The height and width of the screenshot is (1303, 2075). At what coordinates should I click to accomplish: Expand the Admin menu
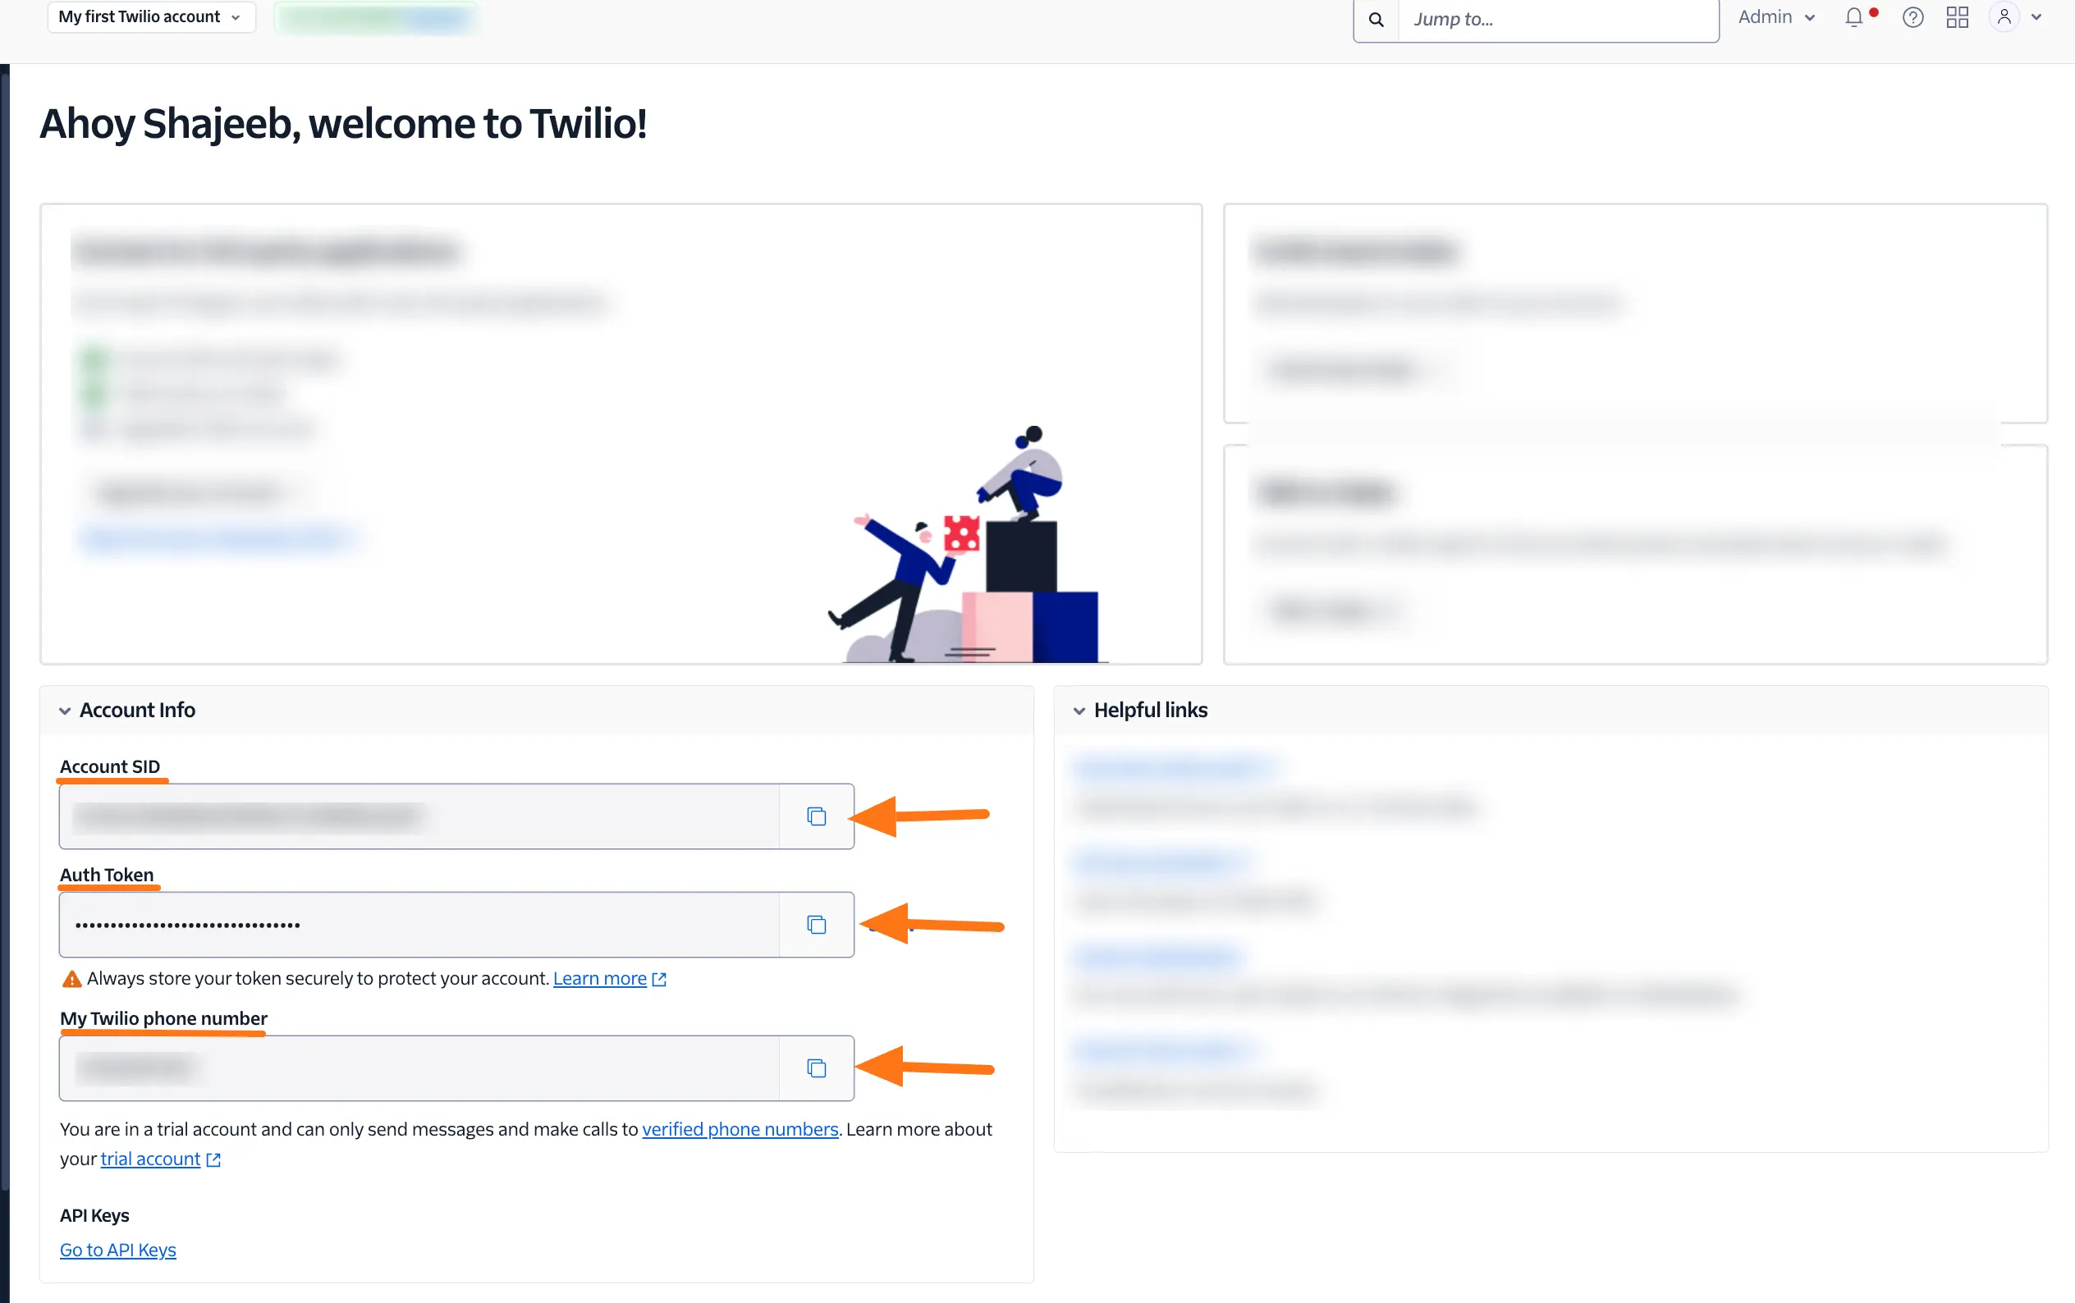[x=1776, y=17]
